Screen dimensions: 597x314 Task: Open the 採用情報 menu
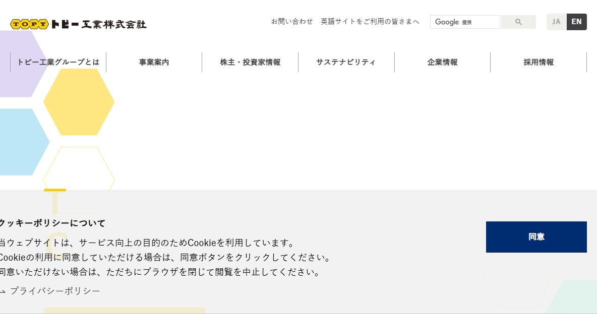click(x=539, y=62)
